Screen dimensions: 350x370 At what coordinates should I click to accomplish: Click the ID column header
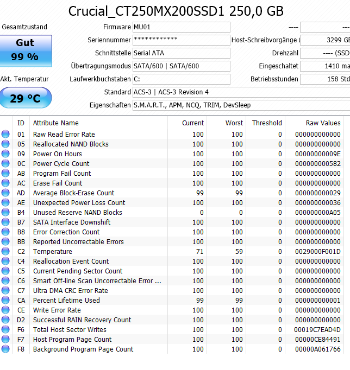(21, 123)
